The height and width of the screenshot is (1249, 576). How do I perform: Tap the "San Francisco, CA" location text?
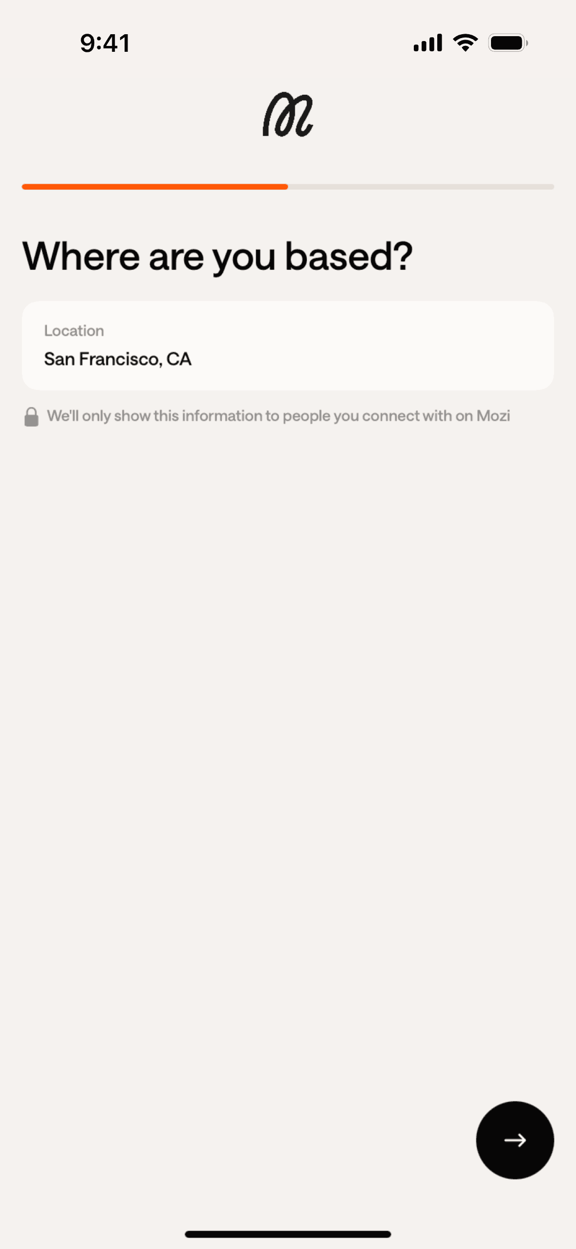(x=118, y=359)
